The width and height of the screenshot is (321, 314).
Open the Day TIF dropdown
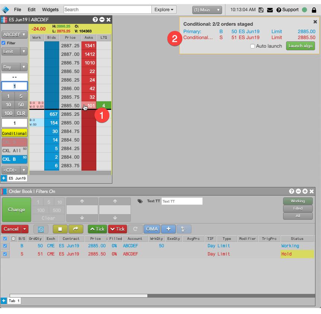pos(24,67)
